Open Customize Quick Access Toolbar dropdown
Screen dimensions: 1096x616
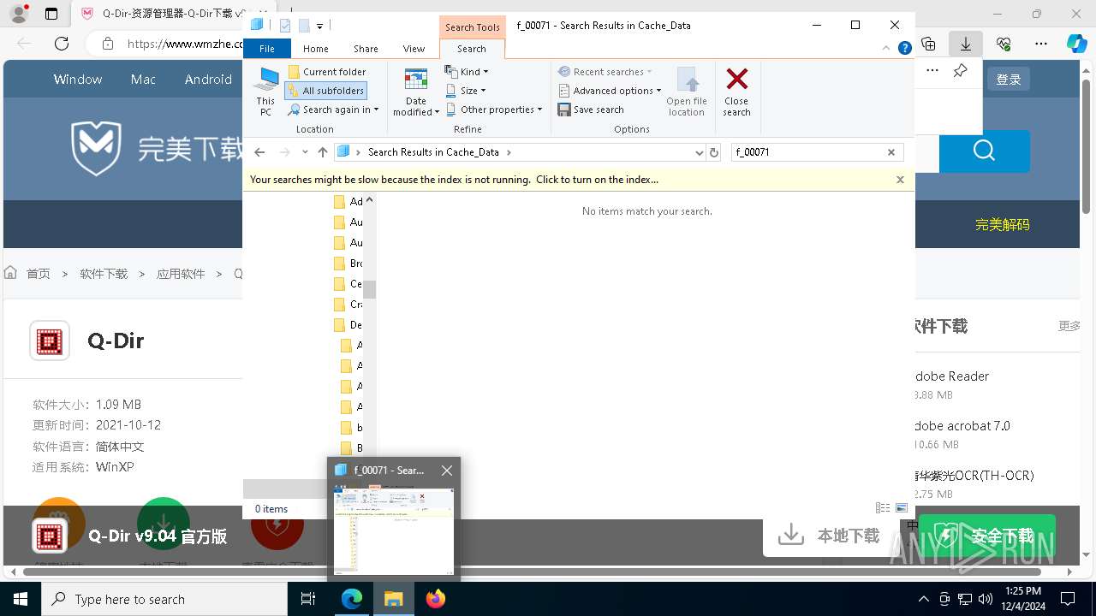(319, 27)
